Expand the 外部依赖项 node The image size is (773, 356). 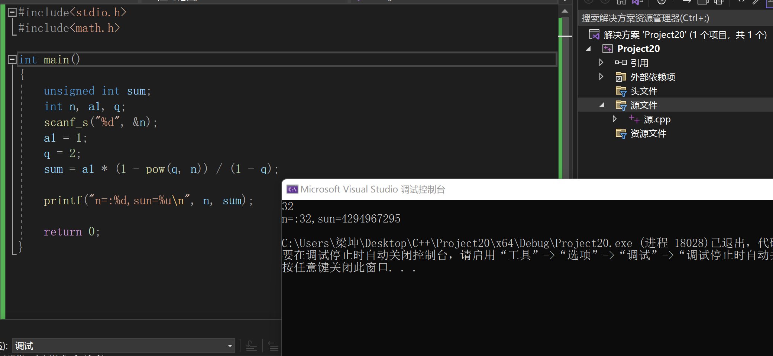(x=601, y=77)
